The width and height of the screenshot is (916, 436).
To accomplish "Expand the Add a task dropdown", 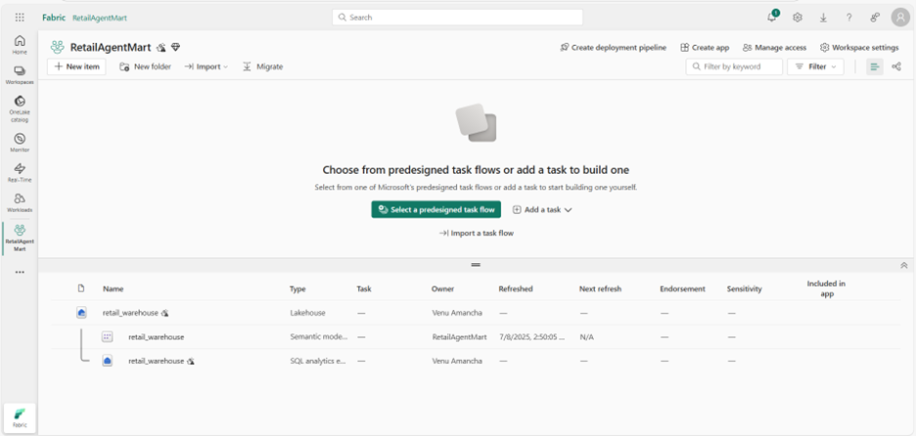I will 542,209.
